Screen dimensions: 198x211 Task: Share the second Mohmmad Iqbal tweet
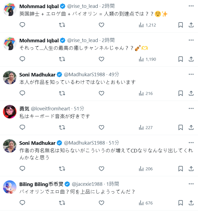coord(191,59)
